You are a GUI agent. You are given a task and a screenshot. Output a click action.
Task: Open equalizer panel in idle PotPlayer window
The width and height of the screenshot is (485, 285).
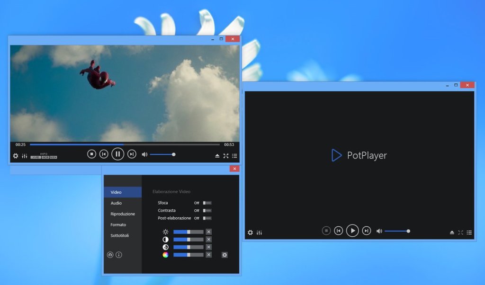[259, 232]
